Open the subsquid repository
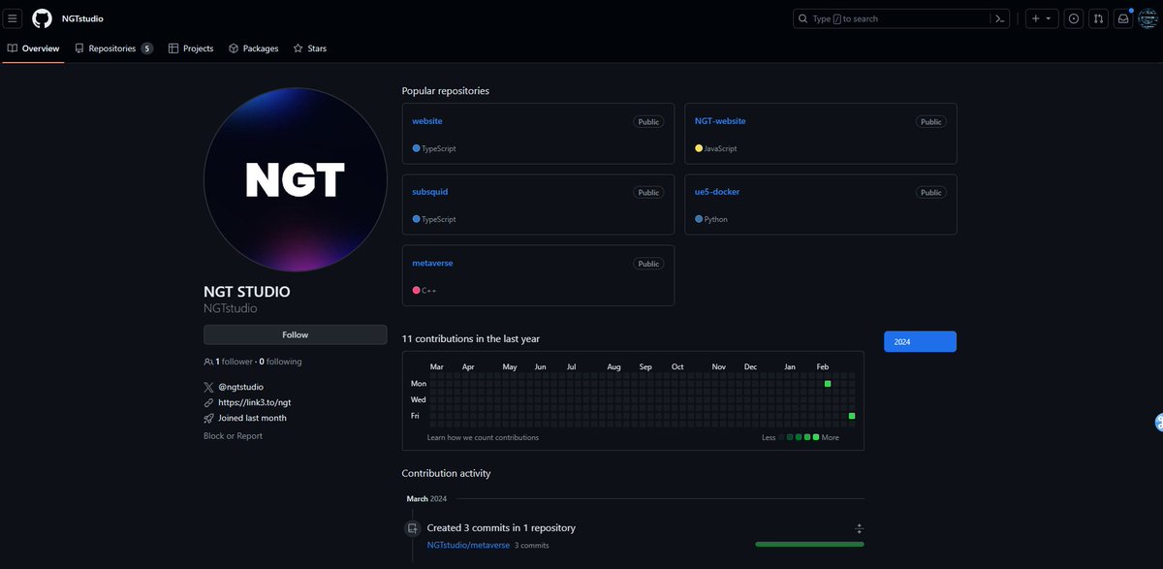Viewport: 1163px width, 569px height. click(x=430, y=192)
